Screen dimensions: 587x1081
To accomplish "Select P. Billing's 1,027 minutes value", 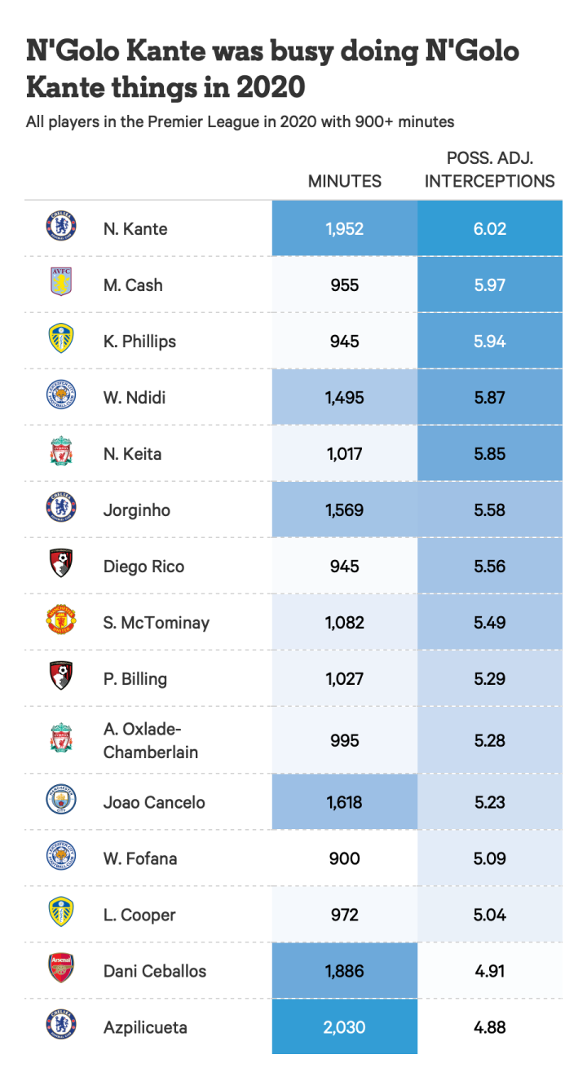I will (345, 678).
